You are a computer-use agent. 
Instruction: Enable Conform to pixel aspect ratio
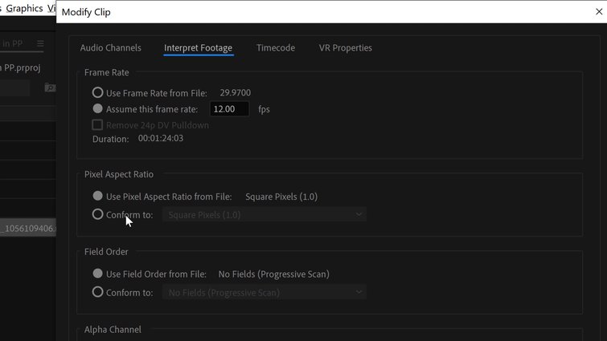click(98, 214)
